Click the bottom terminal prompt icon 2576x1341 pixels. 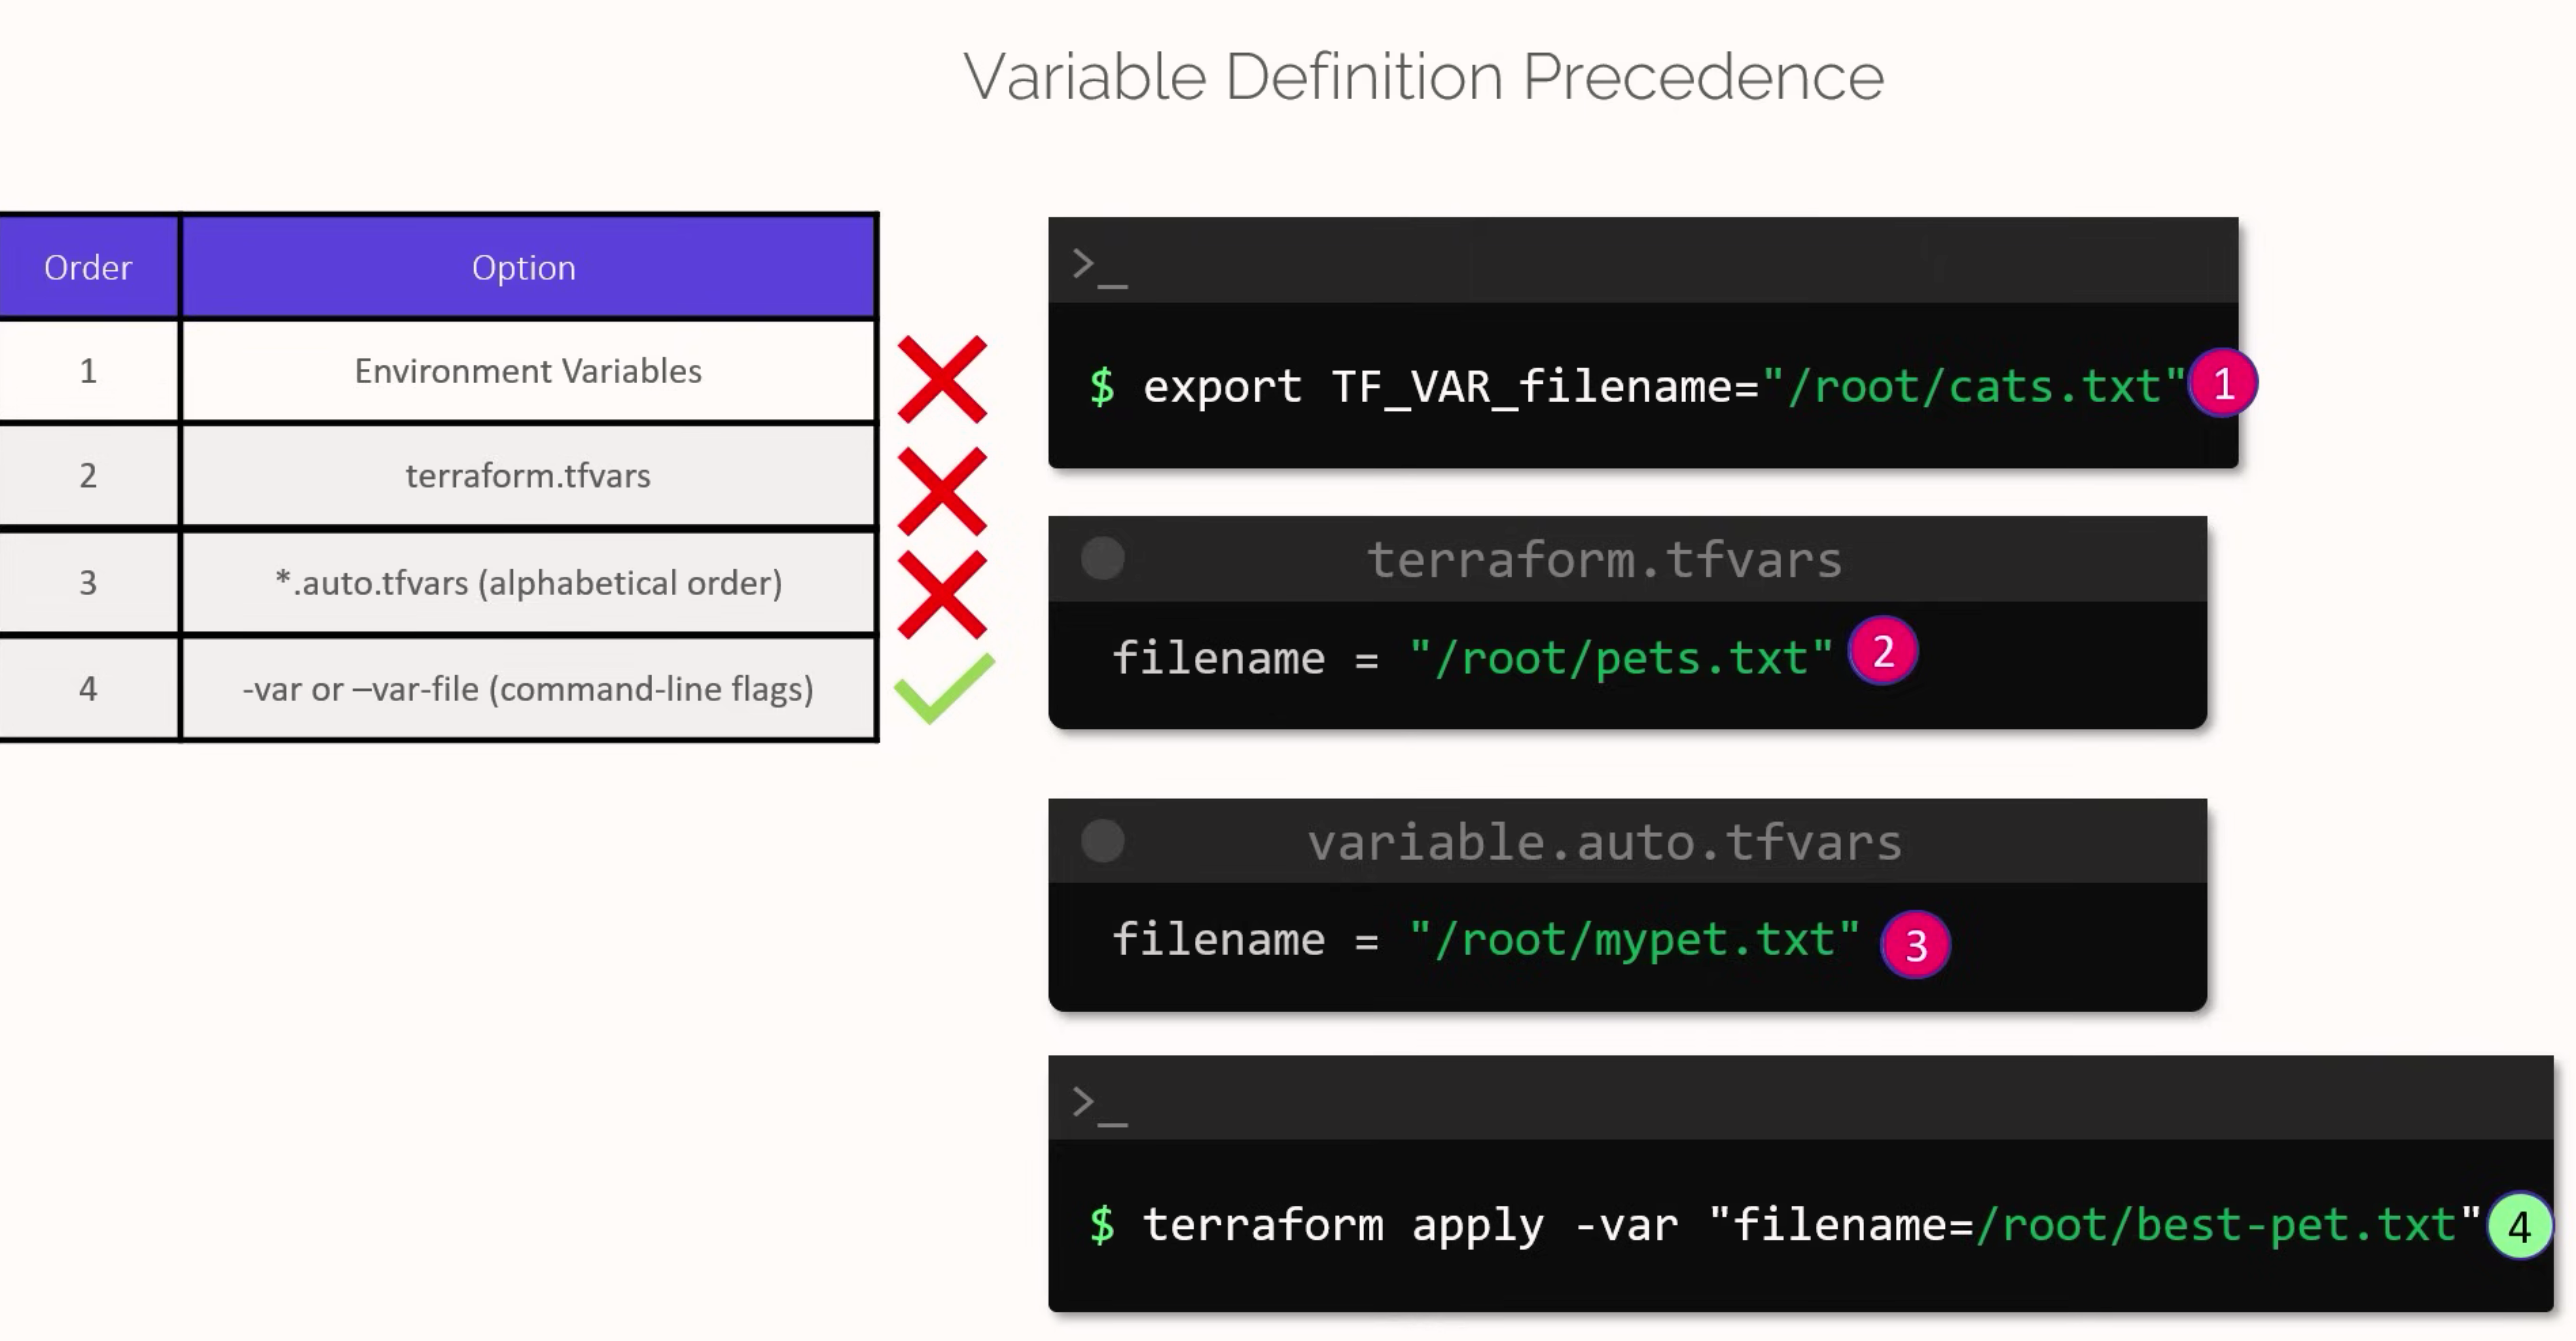click(x=1098, y=1105)
